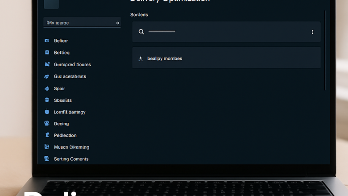Image resolution: width=348 pixels, height=196 pixels.
Task: Click the icon beside Decing
Action: pos(47,123)
